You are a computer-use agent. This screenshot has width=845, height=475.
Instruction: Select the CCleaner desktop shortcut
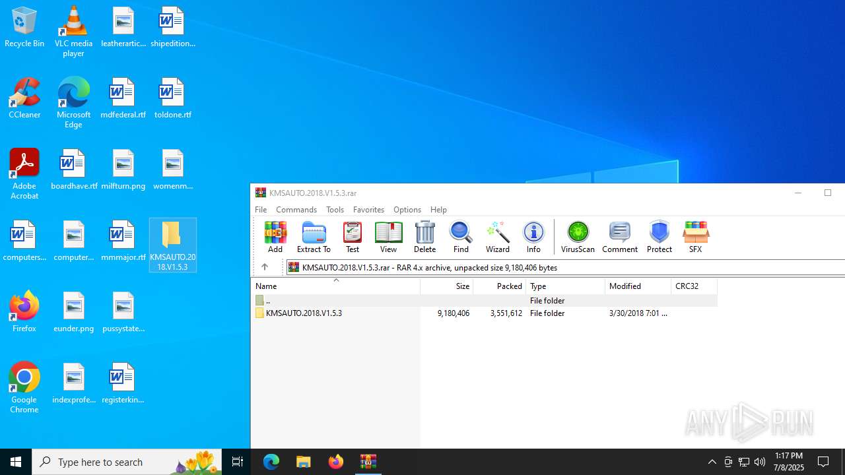pyautogui.click(x=24, y=99)
